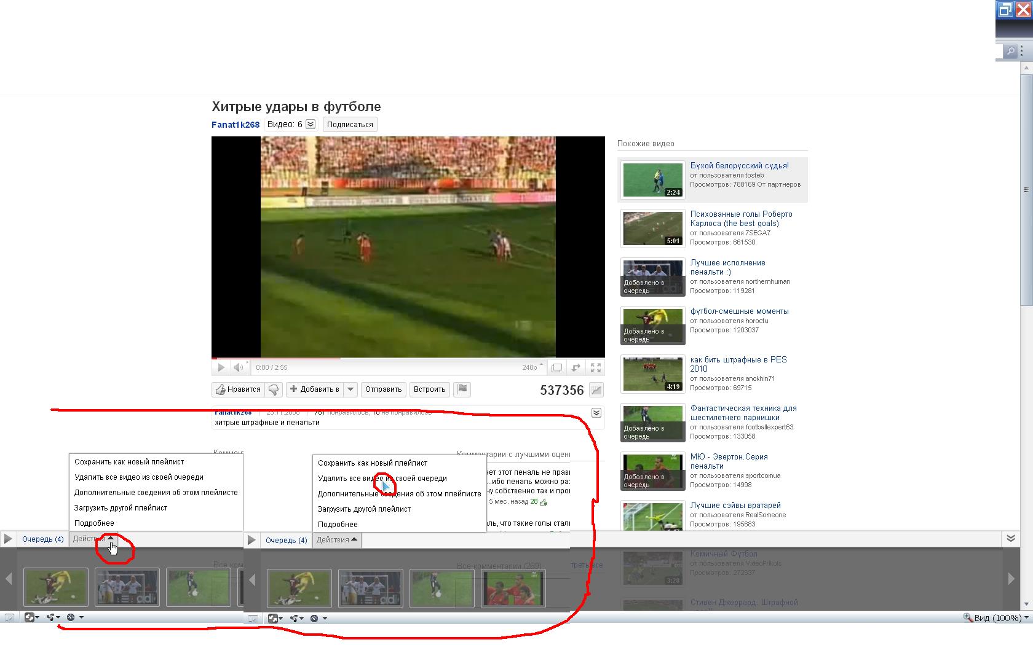Screen dimensions: 1033x645
Task: Select the queue thumbnail showing red-shirted players
Action: click(x=513, y=588)
